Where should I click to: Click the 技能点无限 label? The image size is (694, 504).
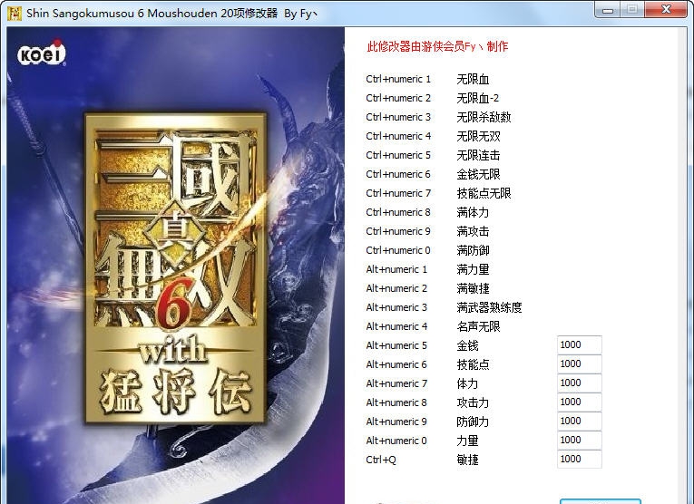484,194
